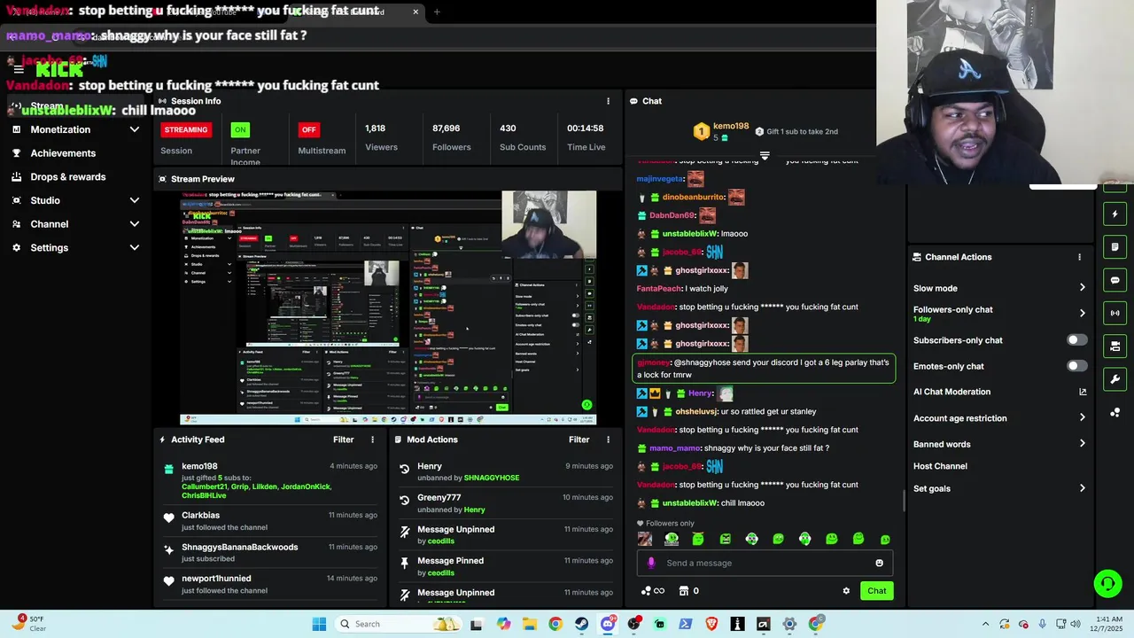Click kemo198 in Activity Feed
This screenshot has width=1134, height=638.
click(199, 466)
